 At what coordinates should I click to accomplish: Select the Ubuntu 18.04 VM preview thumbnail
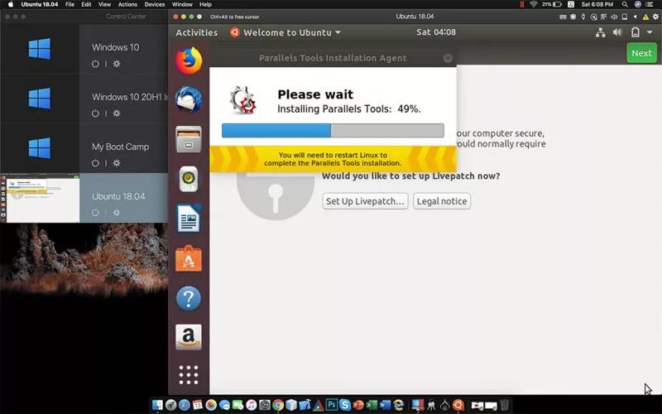point(40,198)
